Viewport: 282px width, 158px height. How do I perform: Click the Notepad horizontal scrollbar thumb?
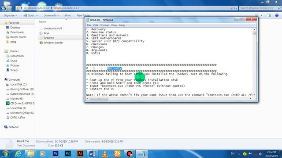(x=99, y=98)
